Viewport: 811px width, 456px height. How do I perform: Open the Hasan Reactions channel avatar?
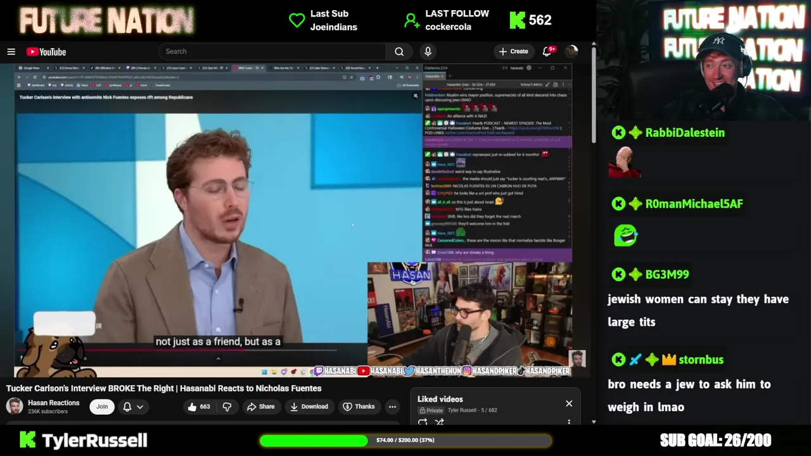15,406
